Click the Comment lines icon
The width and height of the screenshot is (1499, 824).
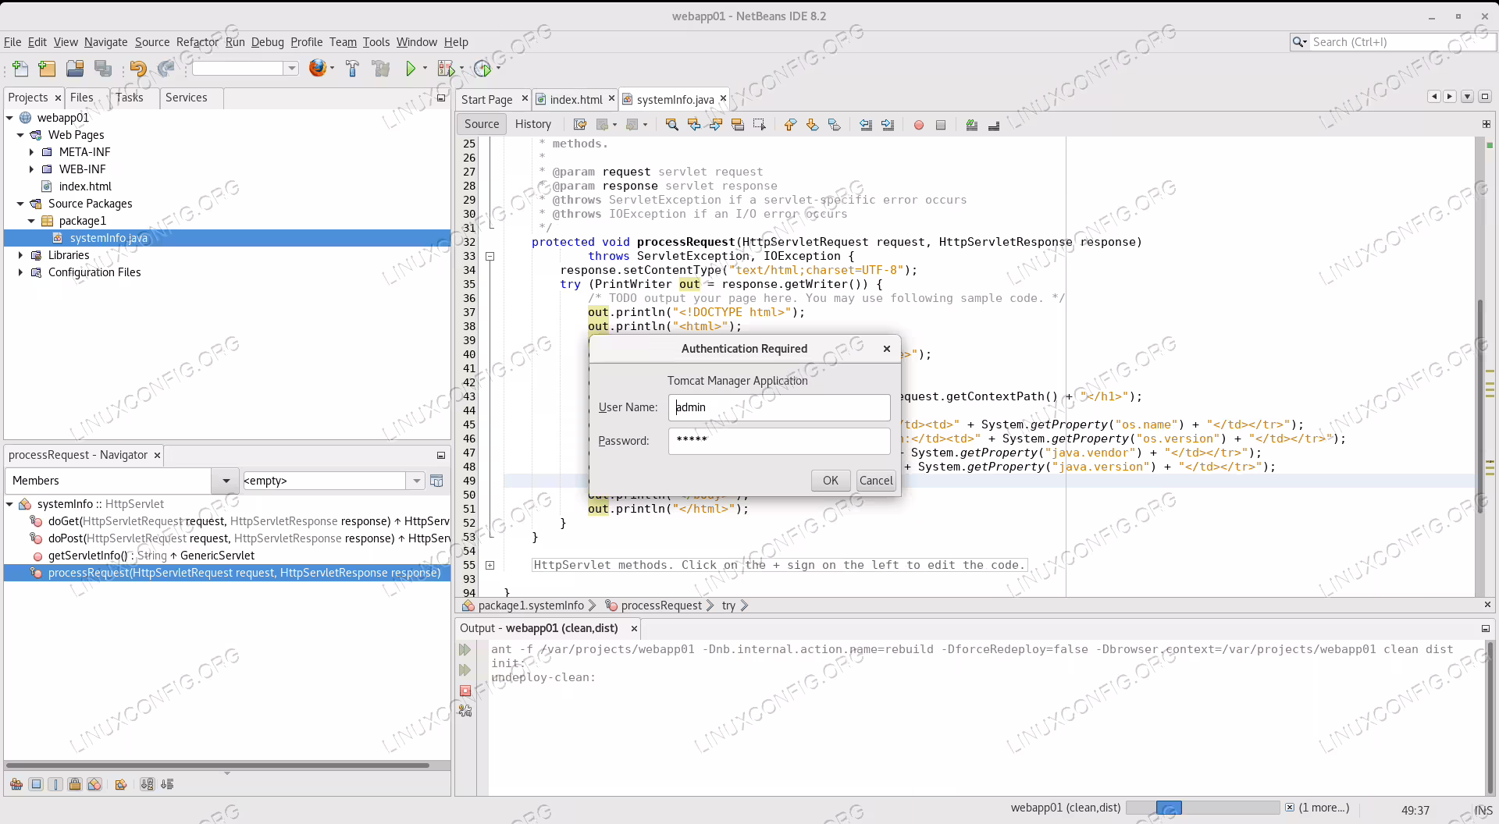[x=972, y=125]
